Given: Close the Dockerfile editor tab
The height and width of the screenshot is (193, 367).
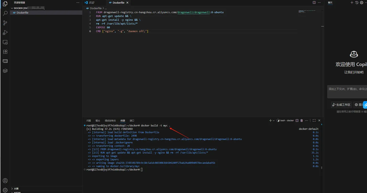Looking at the screenshot, I should (127, 3).
